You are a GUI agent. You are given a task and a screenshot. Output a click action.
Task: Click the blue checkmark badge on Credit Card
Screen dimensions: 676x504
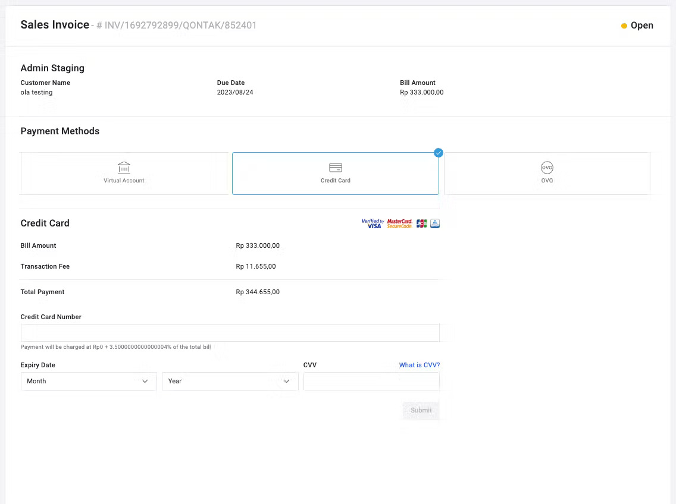click(x=439, y=153)
